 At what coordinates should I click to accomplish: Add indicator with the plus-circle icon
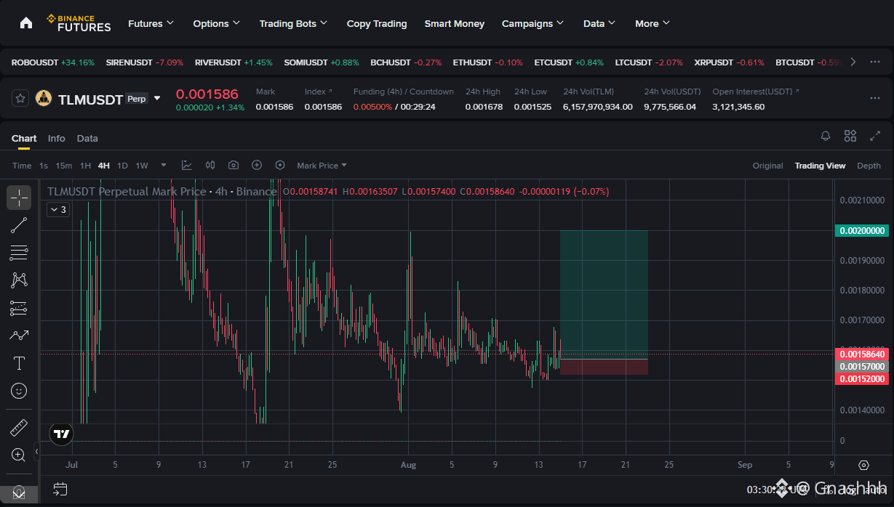[x=257, y=165]
